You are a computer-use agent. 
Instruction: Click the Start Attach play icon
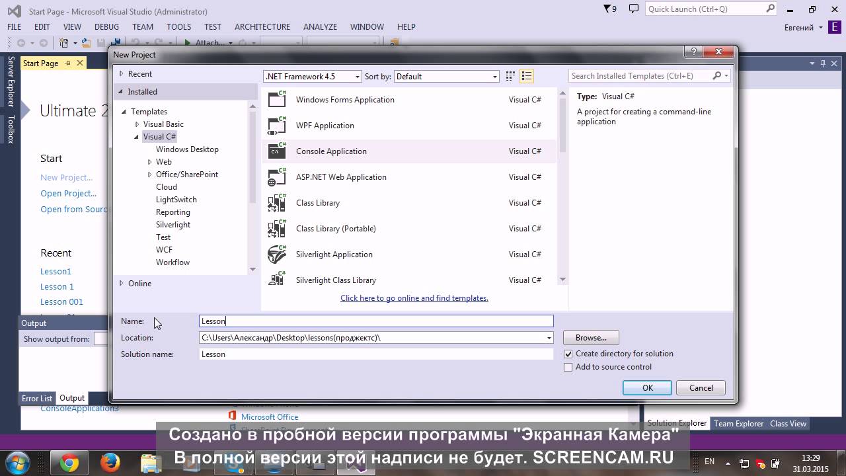(x=188, y=43)
